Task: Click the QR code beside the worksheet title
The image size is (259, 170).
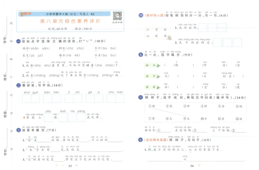Action: point(117,16)
